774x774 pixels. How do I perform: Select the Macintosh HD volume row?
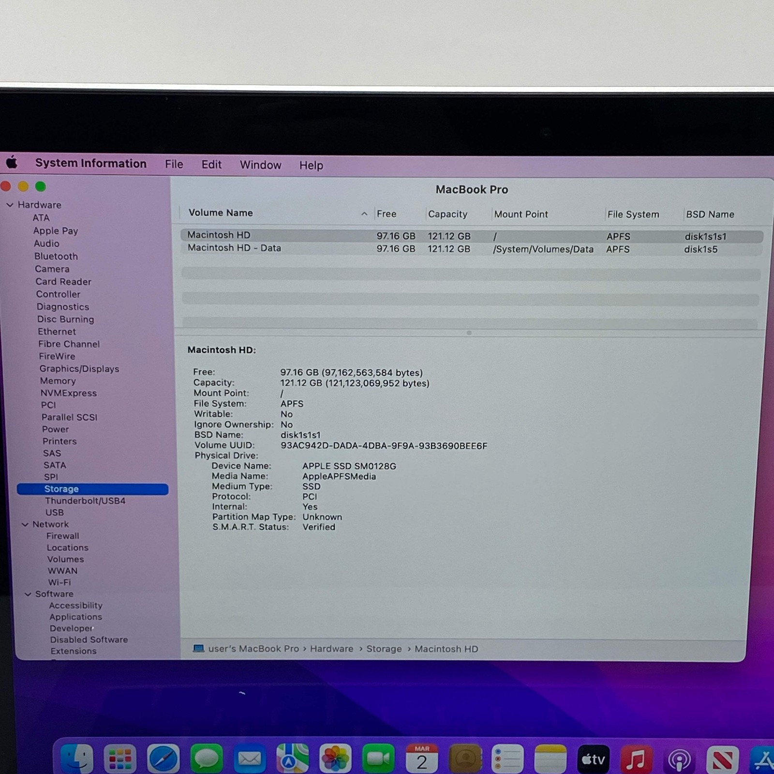click(x=472, y=236)
